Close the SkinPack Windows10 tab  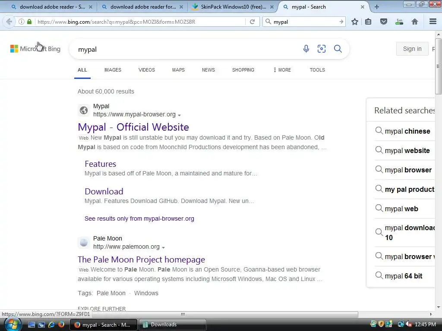[272, 7]
